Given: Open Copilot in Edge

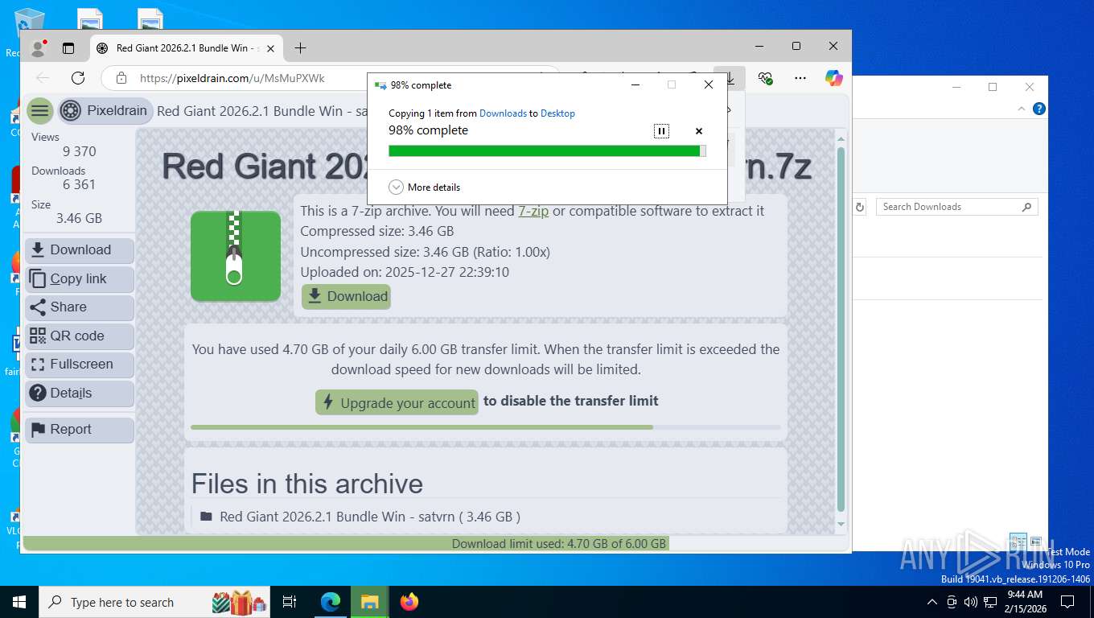Looking at the screenshot, I should pos(834,78).
